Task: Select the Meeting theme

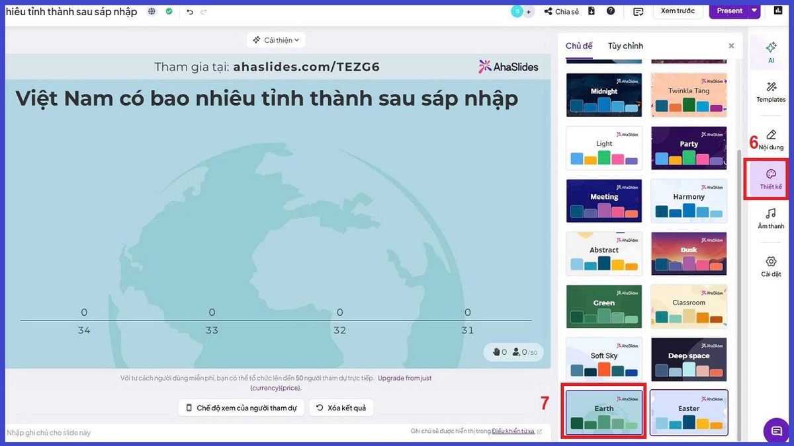Action: 604,201
